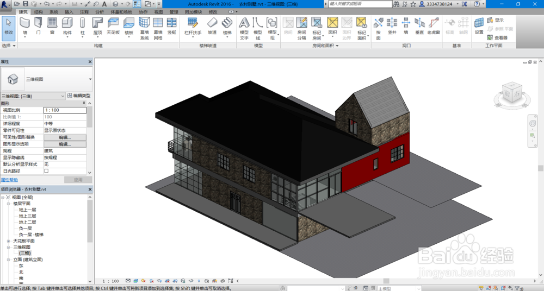Viewport: 544px width, 291px height.
Task: Switch to the 注释 ribbon tab
Action: (x=84, y=12)
